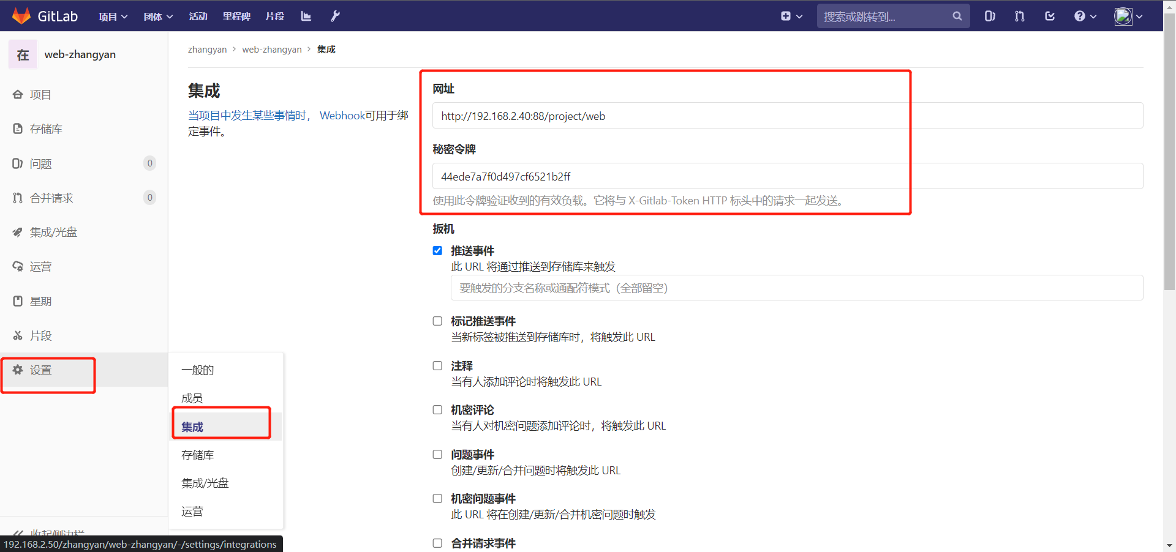Viewport: 1176px width, 552px height.
Task: Click the issues icon in top bar
Action: coord(989,16)
